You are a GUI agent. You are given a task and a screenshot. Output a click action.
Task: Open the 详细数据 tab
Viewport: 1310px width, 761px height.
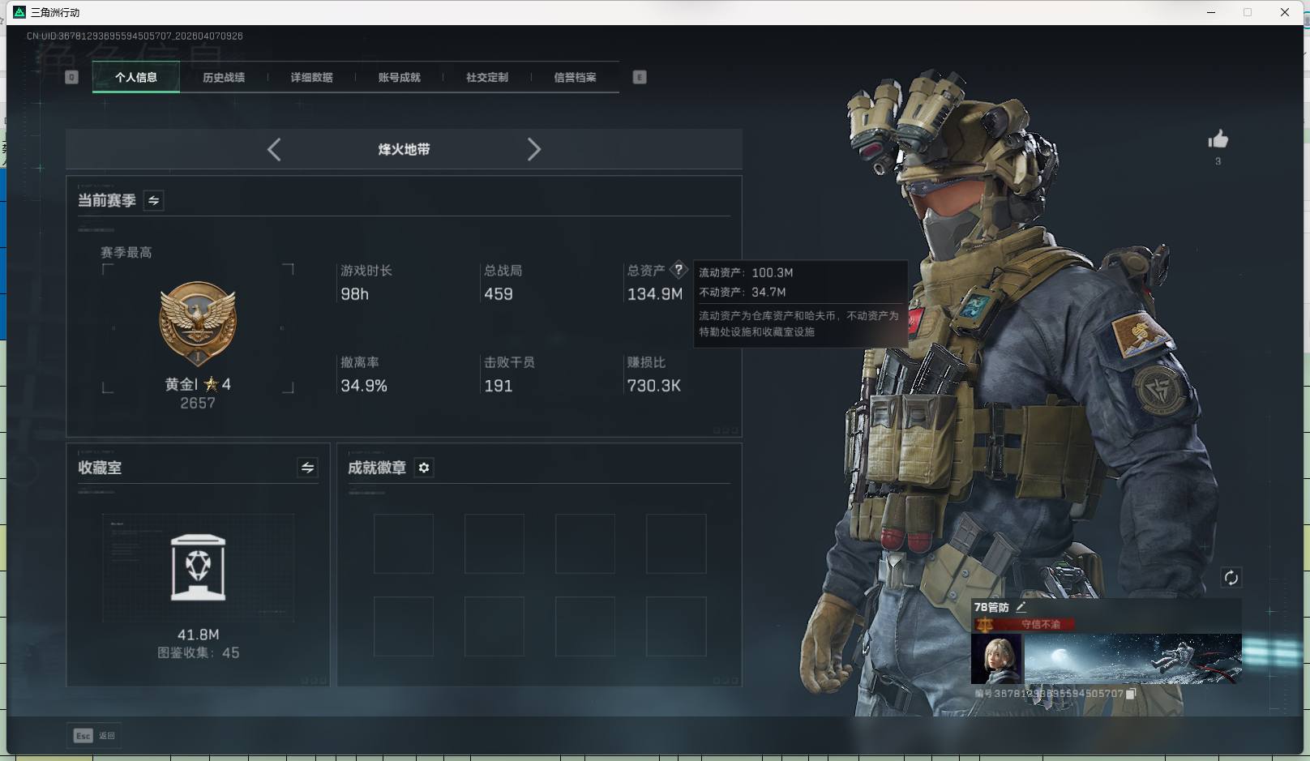(311, 77)
